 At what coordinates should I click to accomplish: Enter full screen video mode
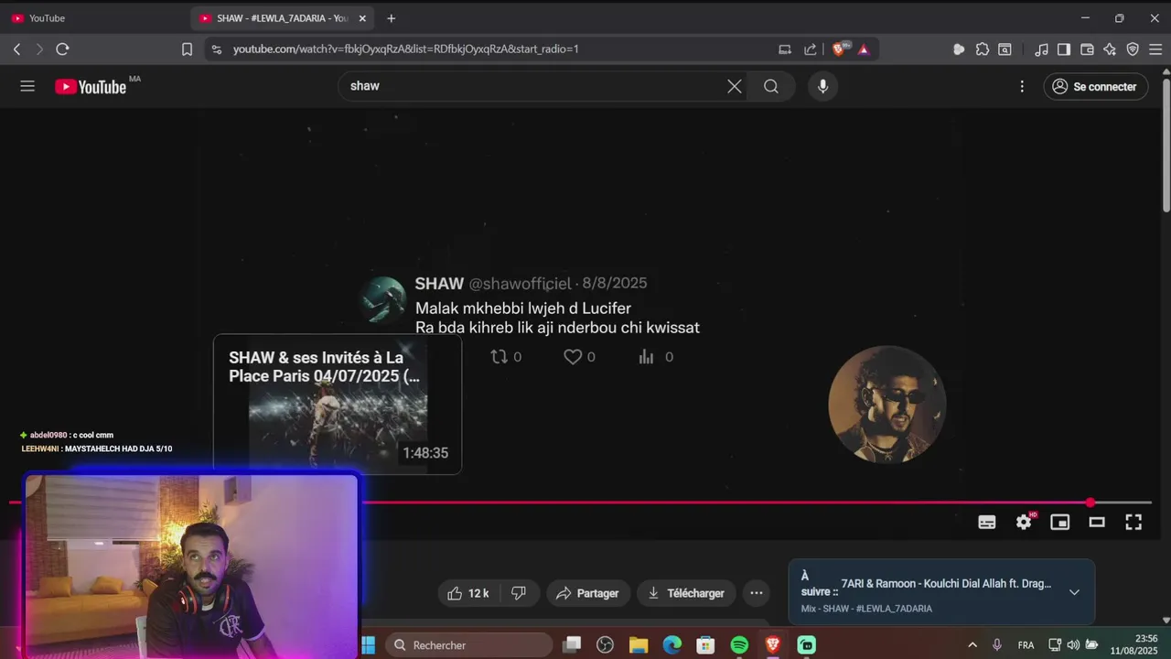1133,522
